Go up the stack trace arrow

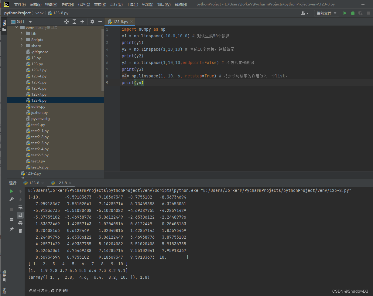click(20, 191)
